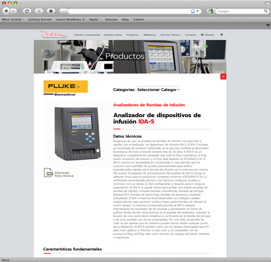Select Servicio Técnico in the navigation
Image resolution: width=271 pixels, height=262 pixels.
(x=170, y=35)
